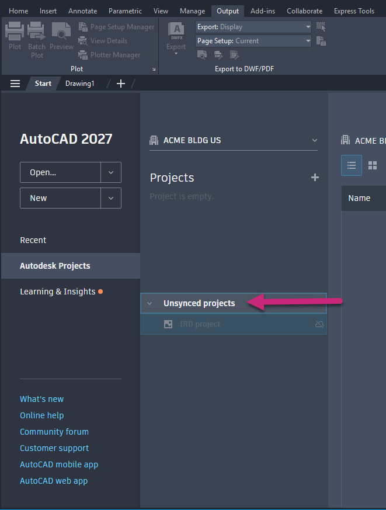The image size is (386, 510).
Task: Select the IRD project item
Action: (200, 324)
